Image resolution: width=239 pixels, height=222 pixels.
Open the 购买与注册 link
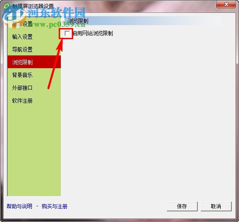click(54, 206)
